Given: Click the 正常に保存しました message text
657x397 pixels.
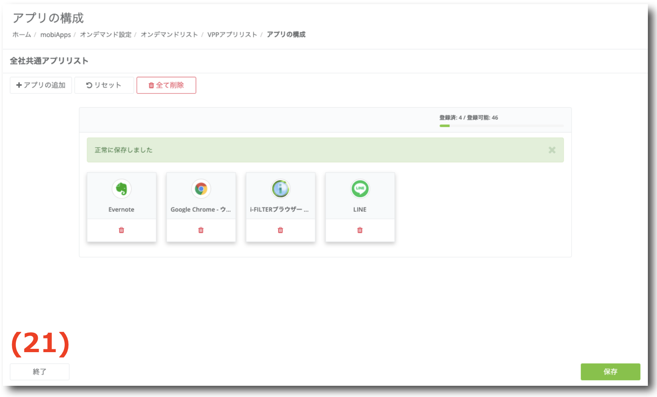Looking at the screenshot, I should pos(124,150).
